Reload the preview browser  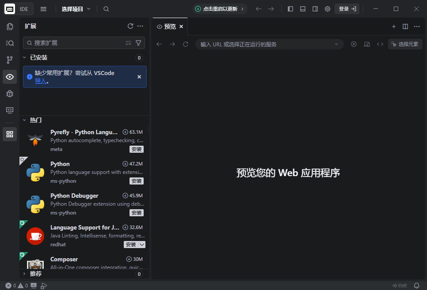pos(186,44)
